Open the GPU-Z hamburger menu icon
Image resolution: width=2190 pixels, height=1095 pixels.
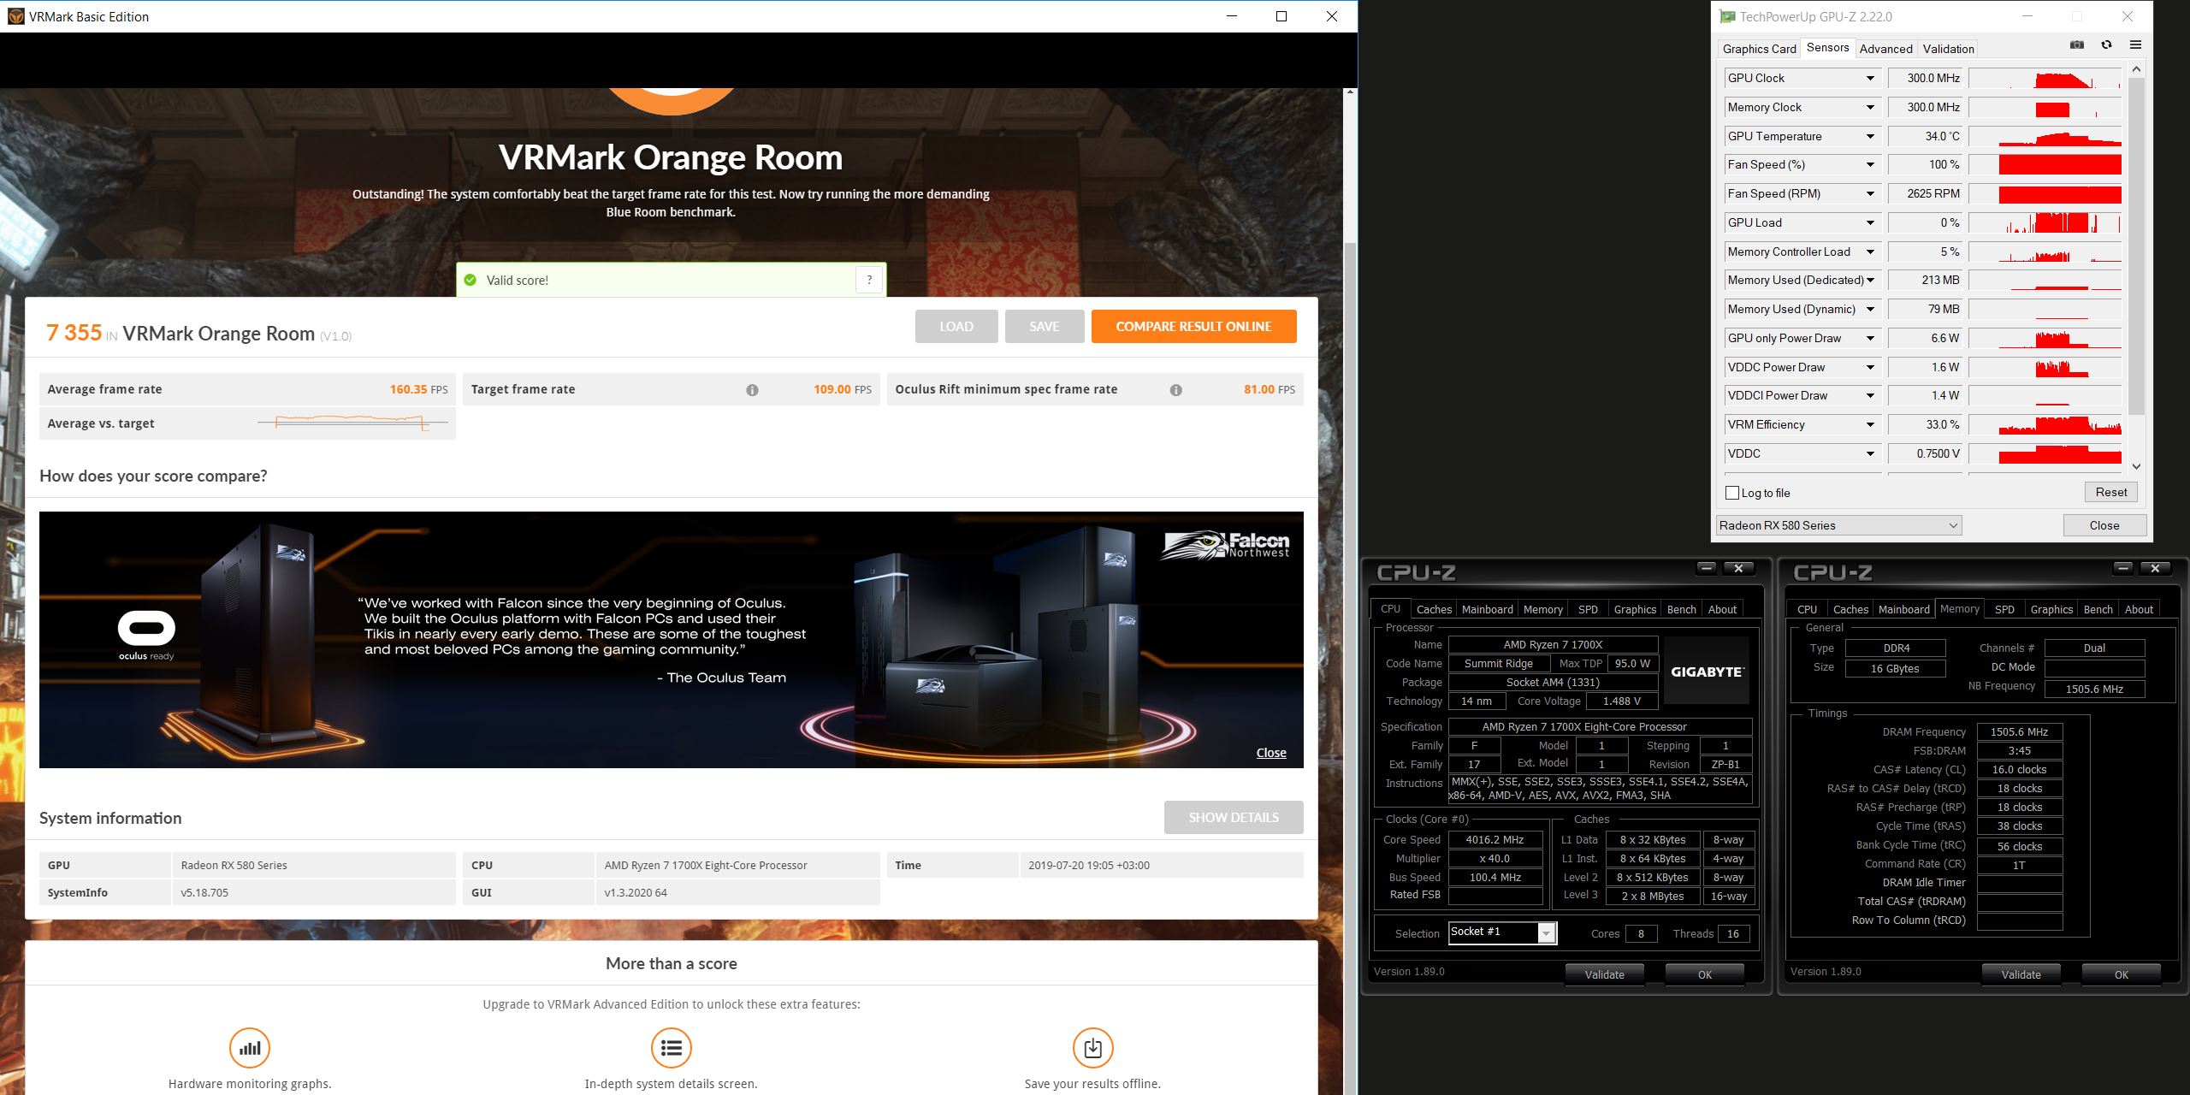point(2135,45)
